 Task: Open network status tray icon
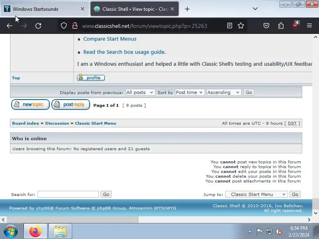[x=269, y=231]
